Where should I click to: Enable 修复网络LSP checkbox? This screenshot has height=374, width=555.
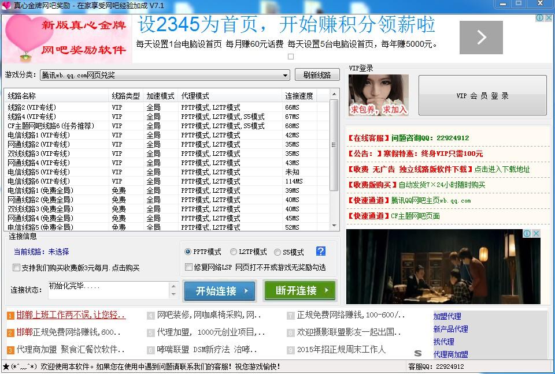pos(188,267)
